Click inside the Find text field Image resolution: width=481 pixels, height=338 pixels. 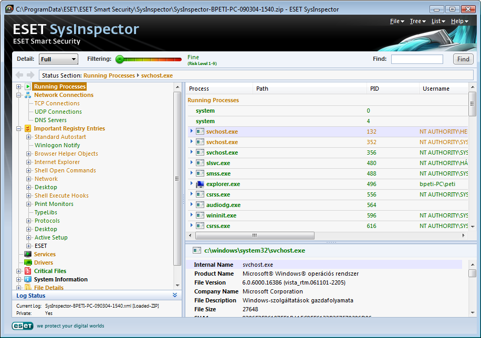click(417, 59)
